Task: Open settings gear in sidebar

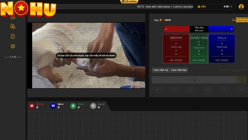Action: coord(13,46)
